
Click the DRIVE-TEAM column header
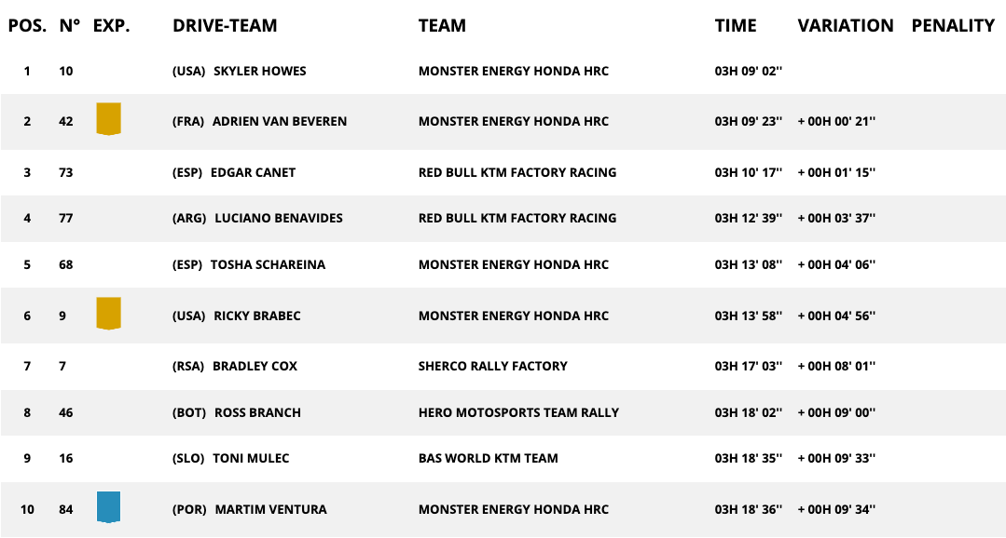click(225, 26)
